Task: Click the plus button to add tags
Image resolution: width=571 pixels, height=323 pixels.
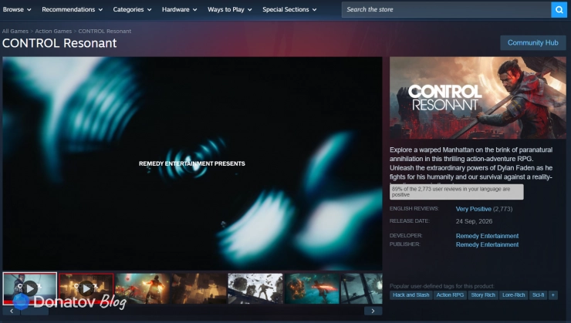Action: [x=552, y=295]
